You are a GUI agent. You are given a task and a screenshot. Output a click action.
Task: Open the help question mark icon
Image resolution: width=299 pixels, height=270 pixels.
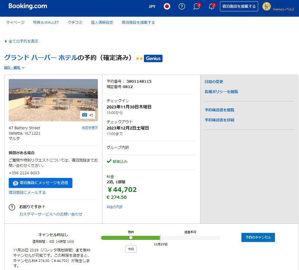point(182,7)
